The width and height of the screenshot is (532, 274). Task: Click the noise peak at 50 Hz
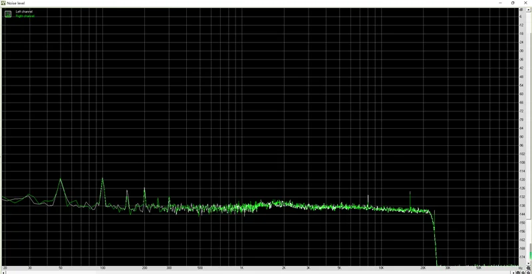click(x=61, y=179)
